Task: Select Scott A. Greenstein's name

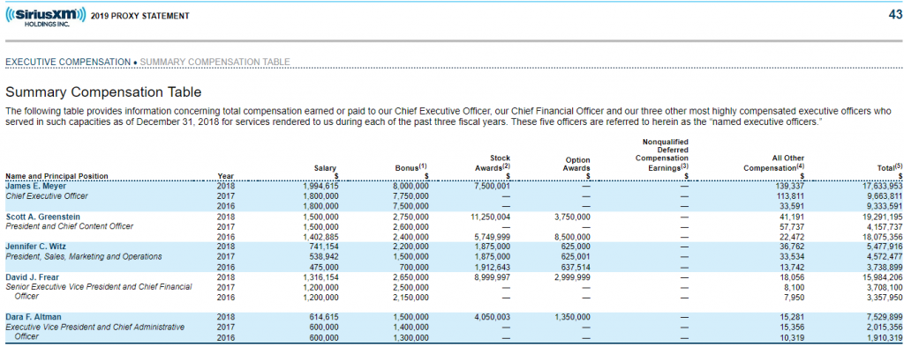Action: point(42,217)
